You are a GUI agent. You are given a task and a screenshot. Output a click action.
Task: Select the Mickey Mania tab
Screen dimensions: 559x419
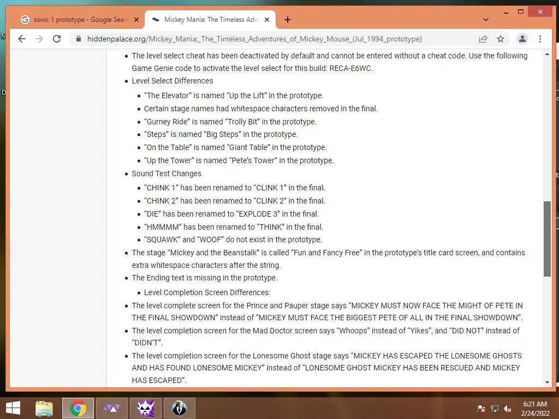[x=210, y=20]
